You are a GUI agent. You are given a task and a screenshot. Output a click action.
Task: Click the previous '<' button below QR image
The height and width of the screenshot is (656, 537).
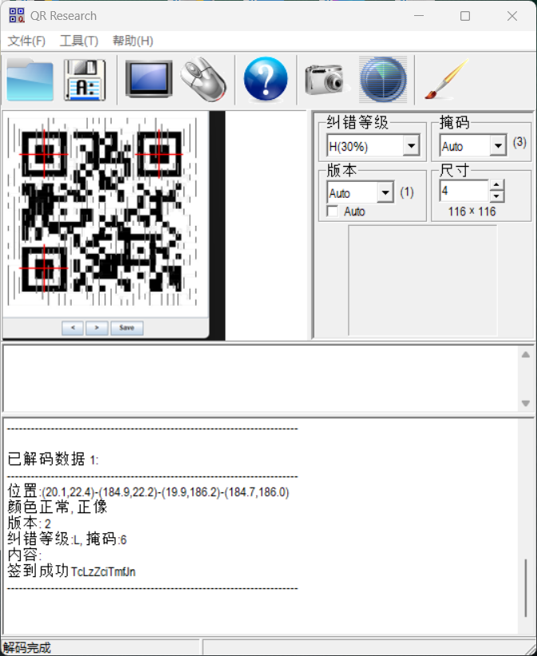[73, 327]
